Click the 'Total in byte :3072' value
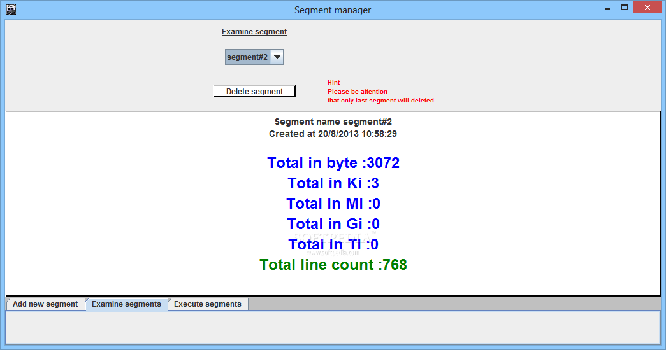The width and height of the screenshot is (666, 350). coord(333,163)
